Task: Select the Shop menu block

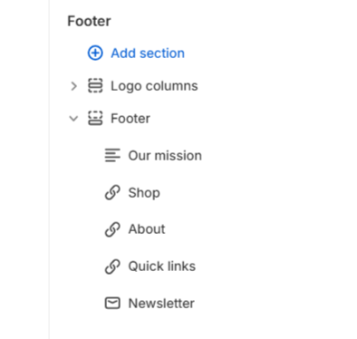Action: click(x=144, y=193)
